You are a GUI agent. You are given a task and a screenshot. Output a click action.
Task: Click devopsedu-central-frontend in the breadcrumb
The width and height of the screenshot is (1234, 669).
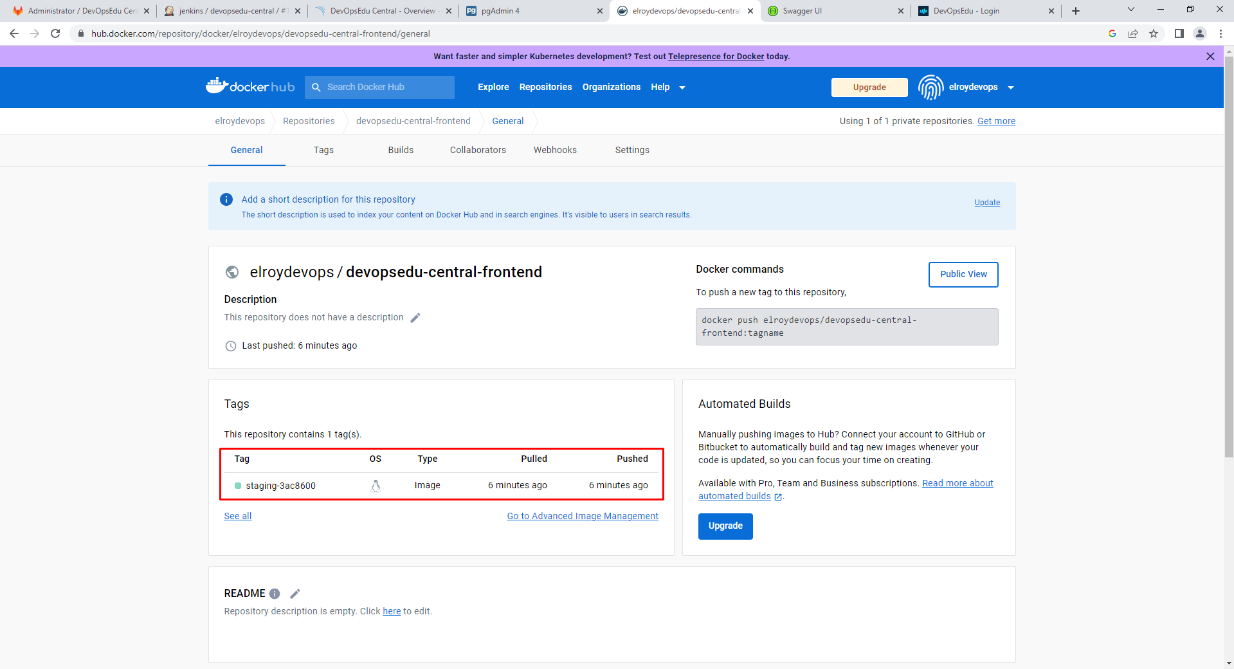pyautogui.click(x=413, y=121)
